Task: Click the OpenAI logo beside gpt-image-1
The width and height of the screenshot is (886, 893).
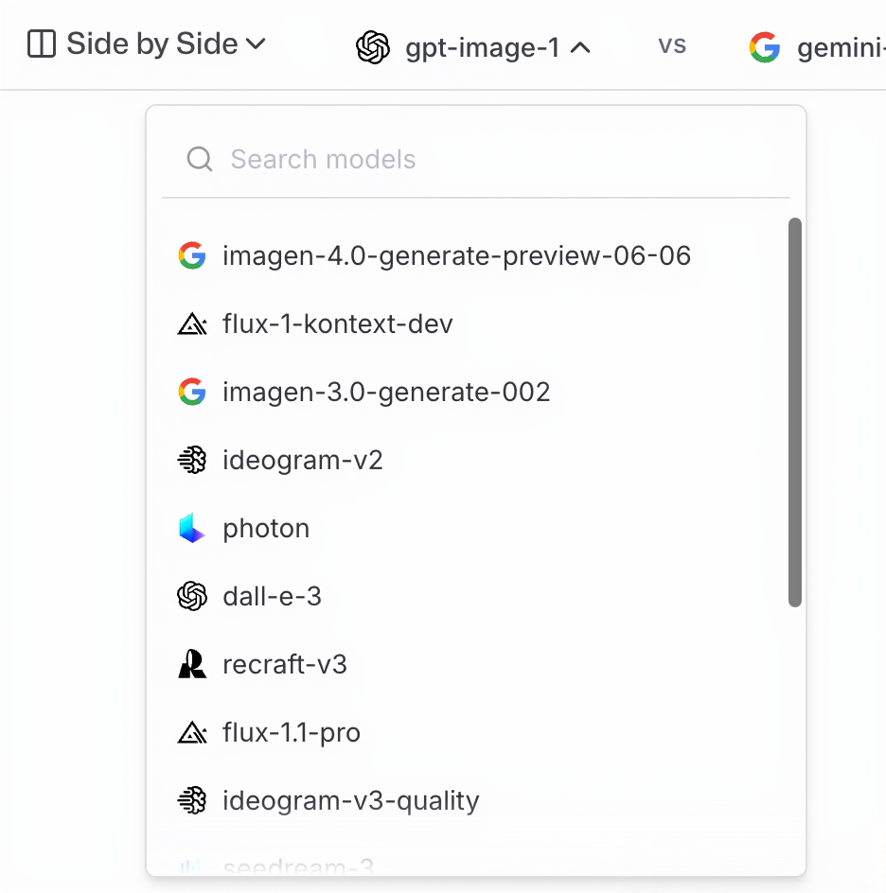Action: [373, 46]
